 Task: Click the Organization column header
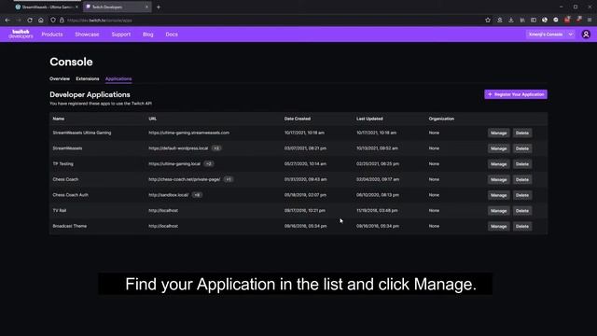tap(441, 119)
